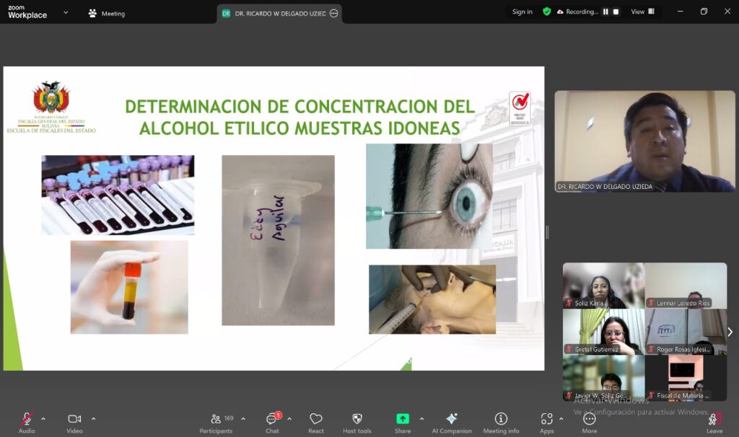739x437 pixels.
Task: Click the 169 participants count
Action: pyautogui.click(x=229, y=418)
